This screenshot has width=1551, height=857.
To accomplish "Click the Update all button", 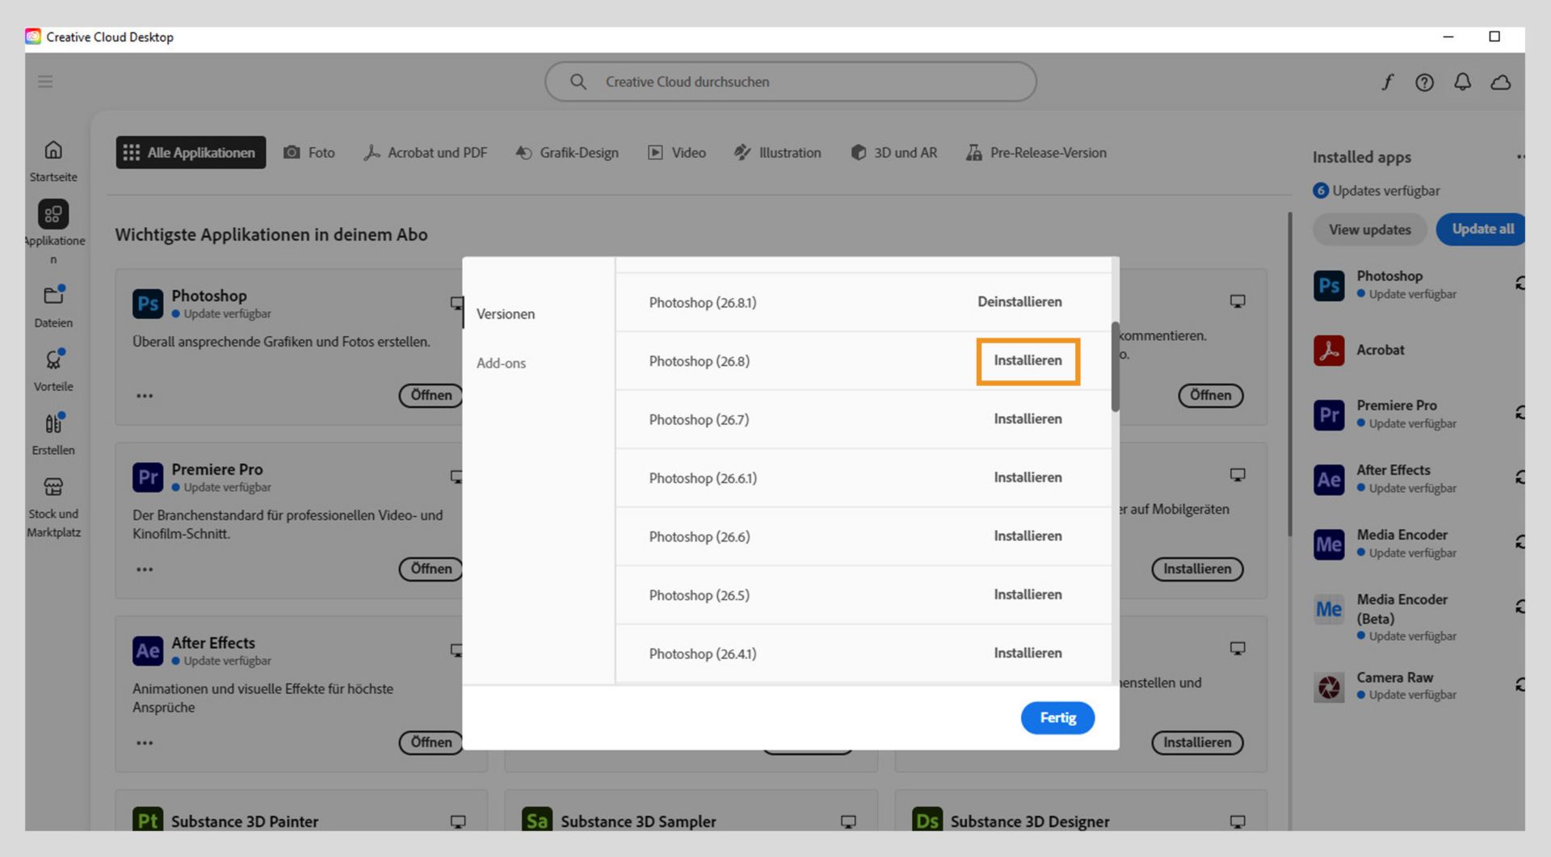I will coord(1482,229).
